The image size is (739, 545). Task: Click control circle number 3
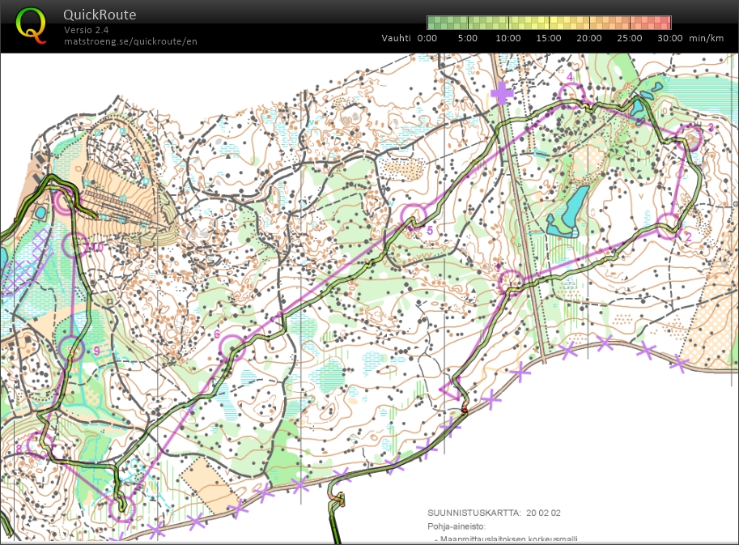pyautogui.click(x=690, y=138)
